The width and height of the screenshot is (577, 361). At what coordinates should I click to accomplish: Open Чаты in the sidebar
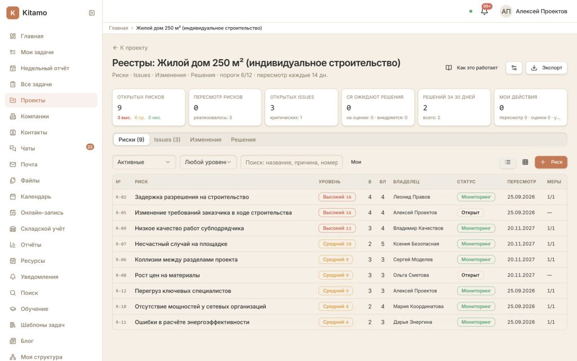[x=51, y=148]
